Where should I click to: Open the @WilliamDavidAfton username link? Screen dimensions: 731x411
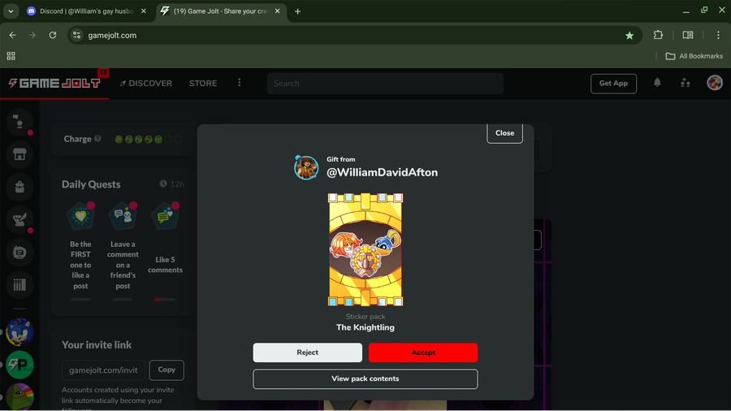click(x=382, y=172)
